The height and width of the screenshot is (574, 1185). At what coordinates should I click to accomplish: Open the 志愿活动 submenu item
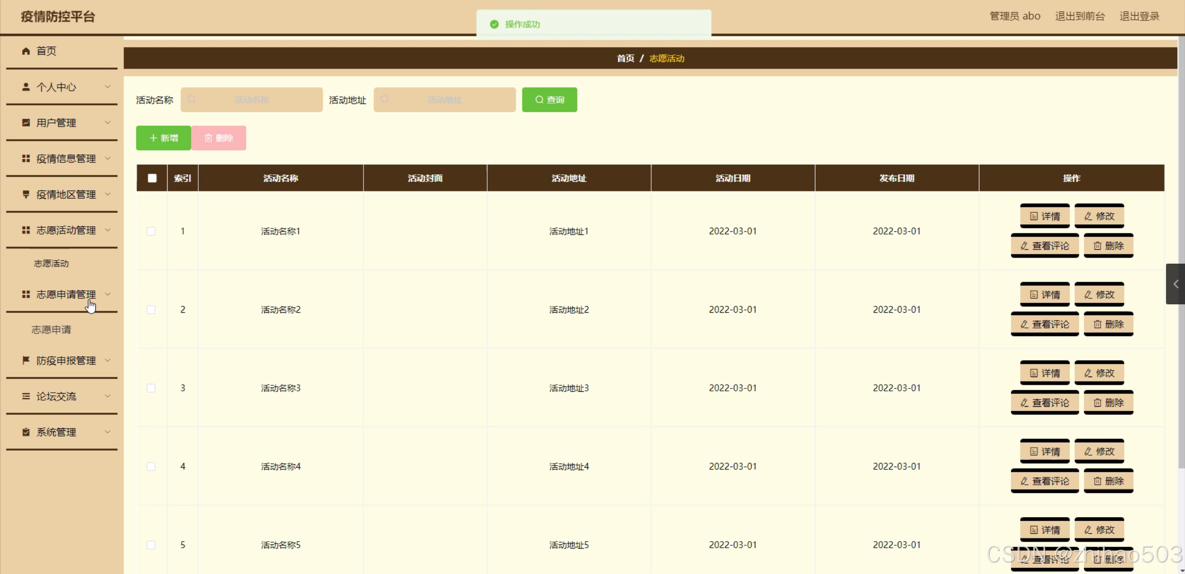click(51, 264)
